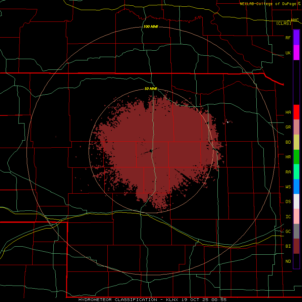302x302 pixels.
Task: Select the 'WS' legend label
Action: point(288,187)
